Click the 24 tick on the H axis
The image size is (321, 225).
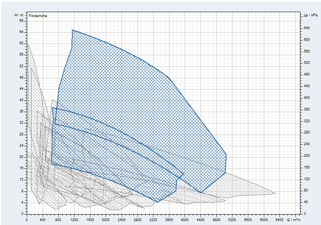[21, 146]
